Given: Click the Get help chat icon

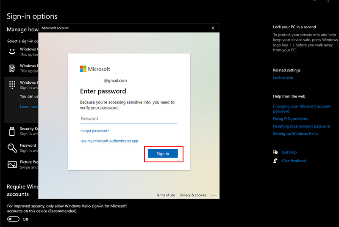Looking at the screenshot, I should [275, 152].
